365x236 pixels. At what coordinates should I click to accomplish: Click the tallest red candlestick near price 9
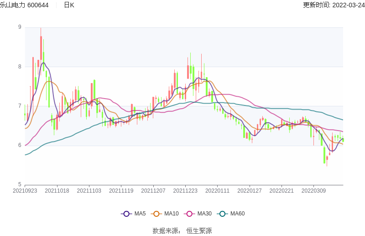[x=41, y=48]
